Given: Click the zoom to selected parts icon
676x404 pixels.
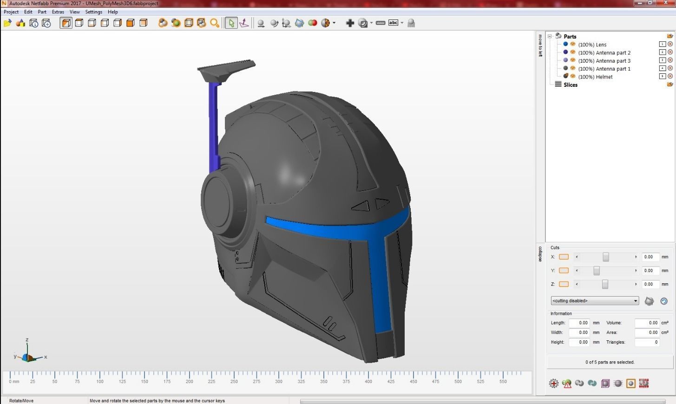Looking at the screenshot, I should tap(176, 23).
